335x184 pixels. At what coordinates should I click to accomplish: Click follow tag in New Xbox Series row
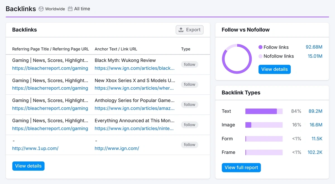click(190, 85)
